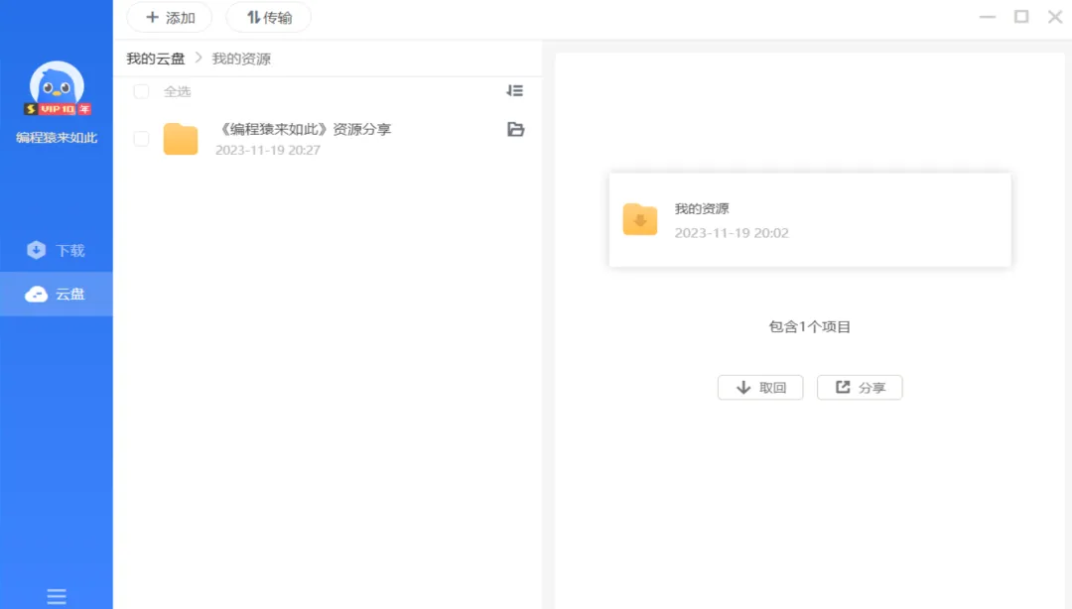Click the date 2023-11-19 20:27
Viewport: 1072px width, 609px height.
(268, 151)
